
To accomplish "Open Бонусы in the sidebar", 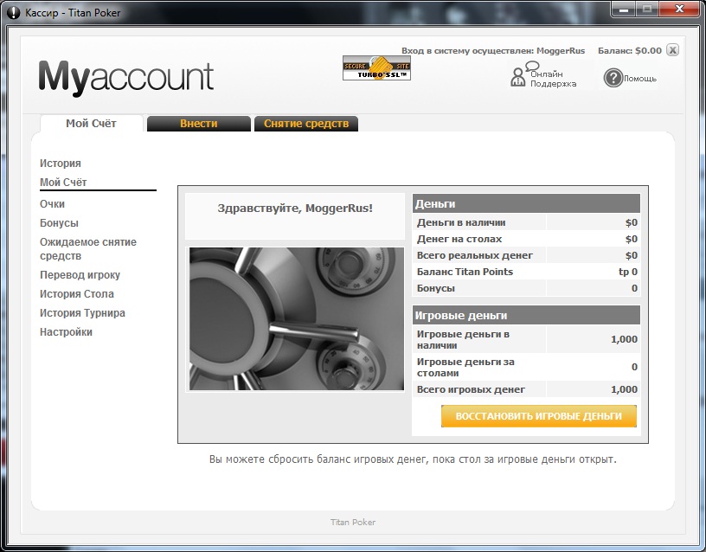I will point(59,223).
